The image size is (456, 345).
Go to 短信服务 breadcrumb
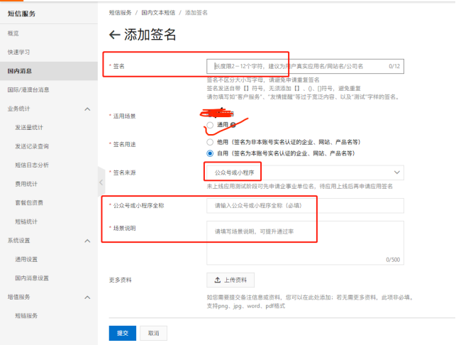120,13
